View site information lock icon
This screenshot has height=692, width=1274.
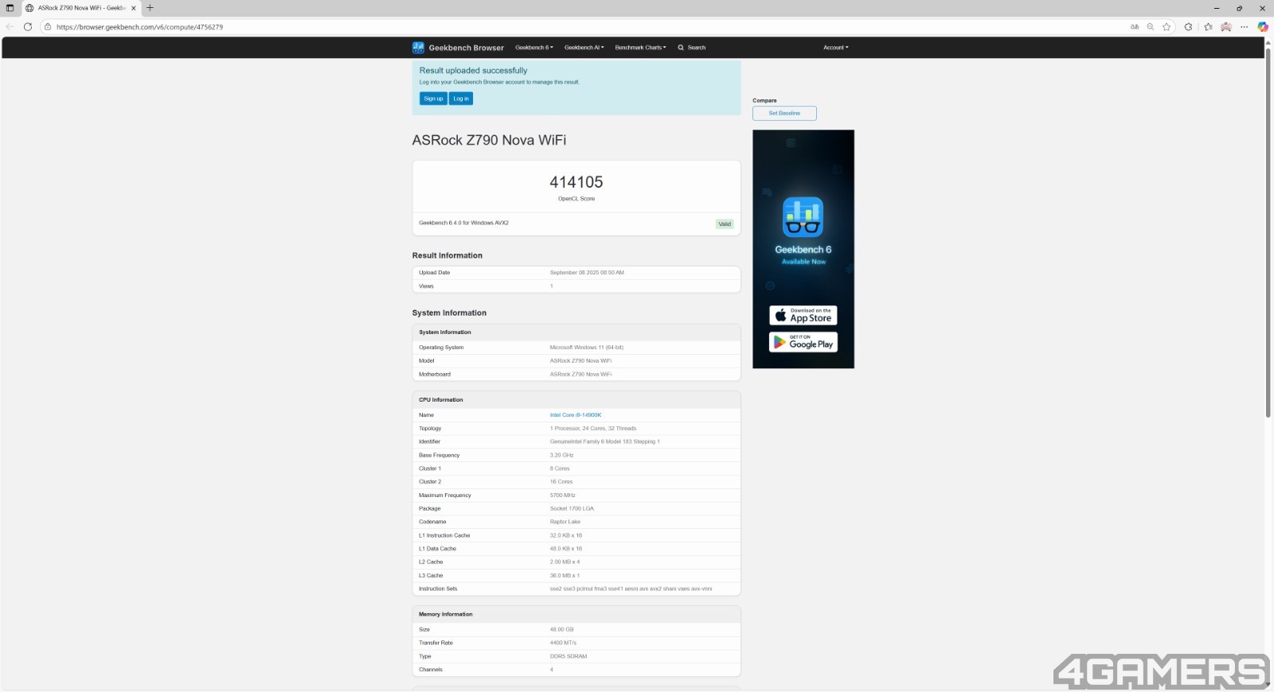[x=48, y=27]
